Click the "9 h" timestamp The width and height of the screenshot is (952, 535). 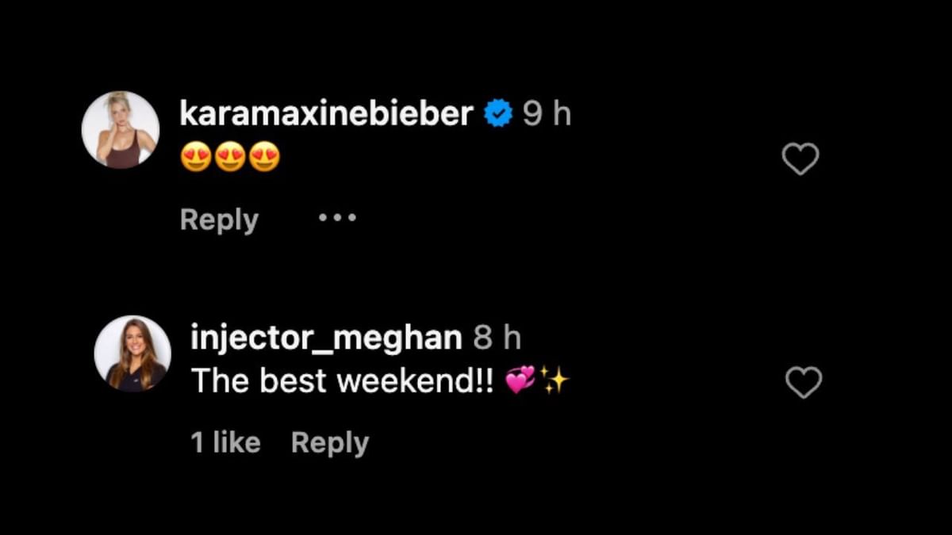(547, 115)
